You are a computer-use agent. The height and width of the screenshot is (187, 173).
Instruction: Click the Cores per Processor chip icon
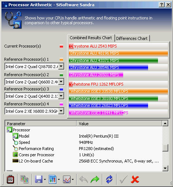(x=15, y=155)
